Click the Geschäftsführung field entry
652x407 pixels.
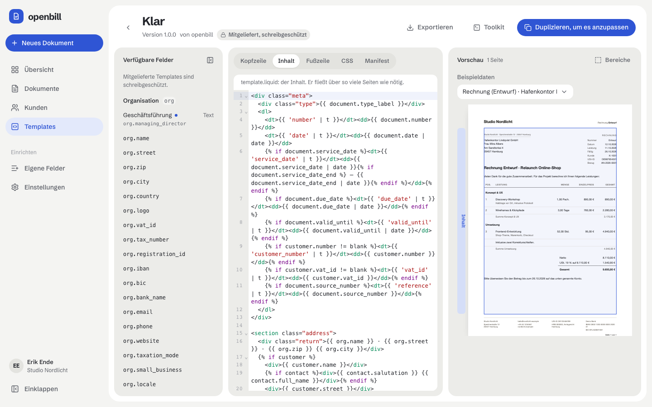(168, 119)
